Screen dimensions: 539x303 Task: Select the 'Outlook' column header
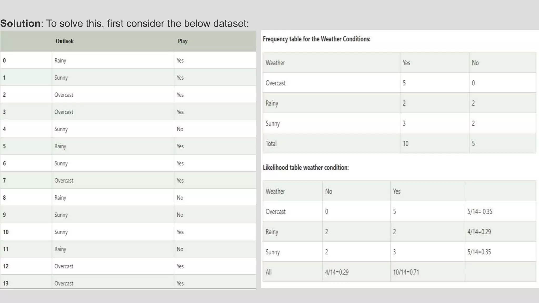tap(64, 41)
